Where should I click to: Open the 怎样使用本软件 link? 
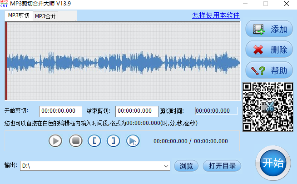click(x=216, y=15)
